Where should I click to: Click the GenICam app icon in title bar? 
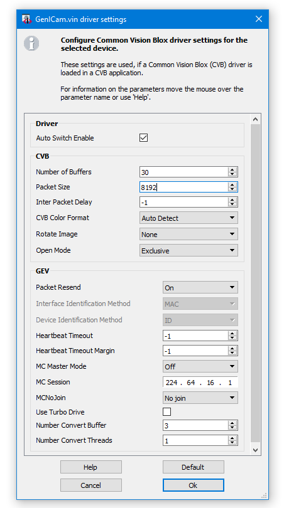(26, 19)
